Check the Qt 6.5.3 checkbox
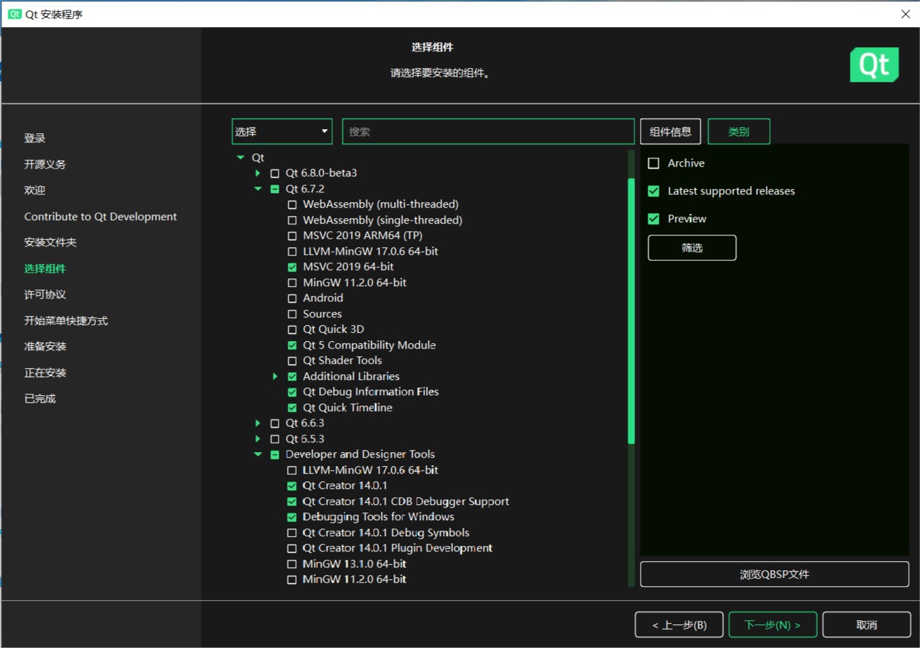Screen dimensions: 920x648 pyautogui.click(x=274, y=439)
